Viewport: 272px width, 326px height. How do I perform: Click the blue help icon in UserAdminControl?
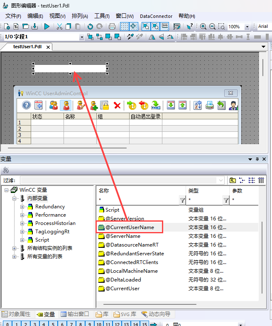pos(26,105)
